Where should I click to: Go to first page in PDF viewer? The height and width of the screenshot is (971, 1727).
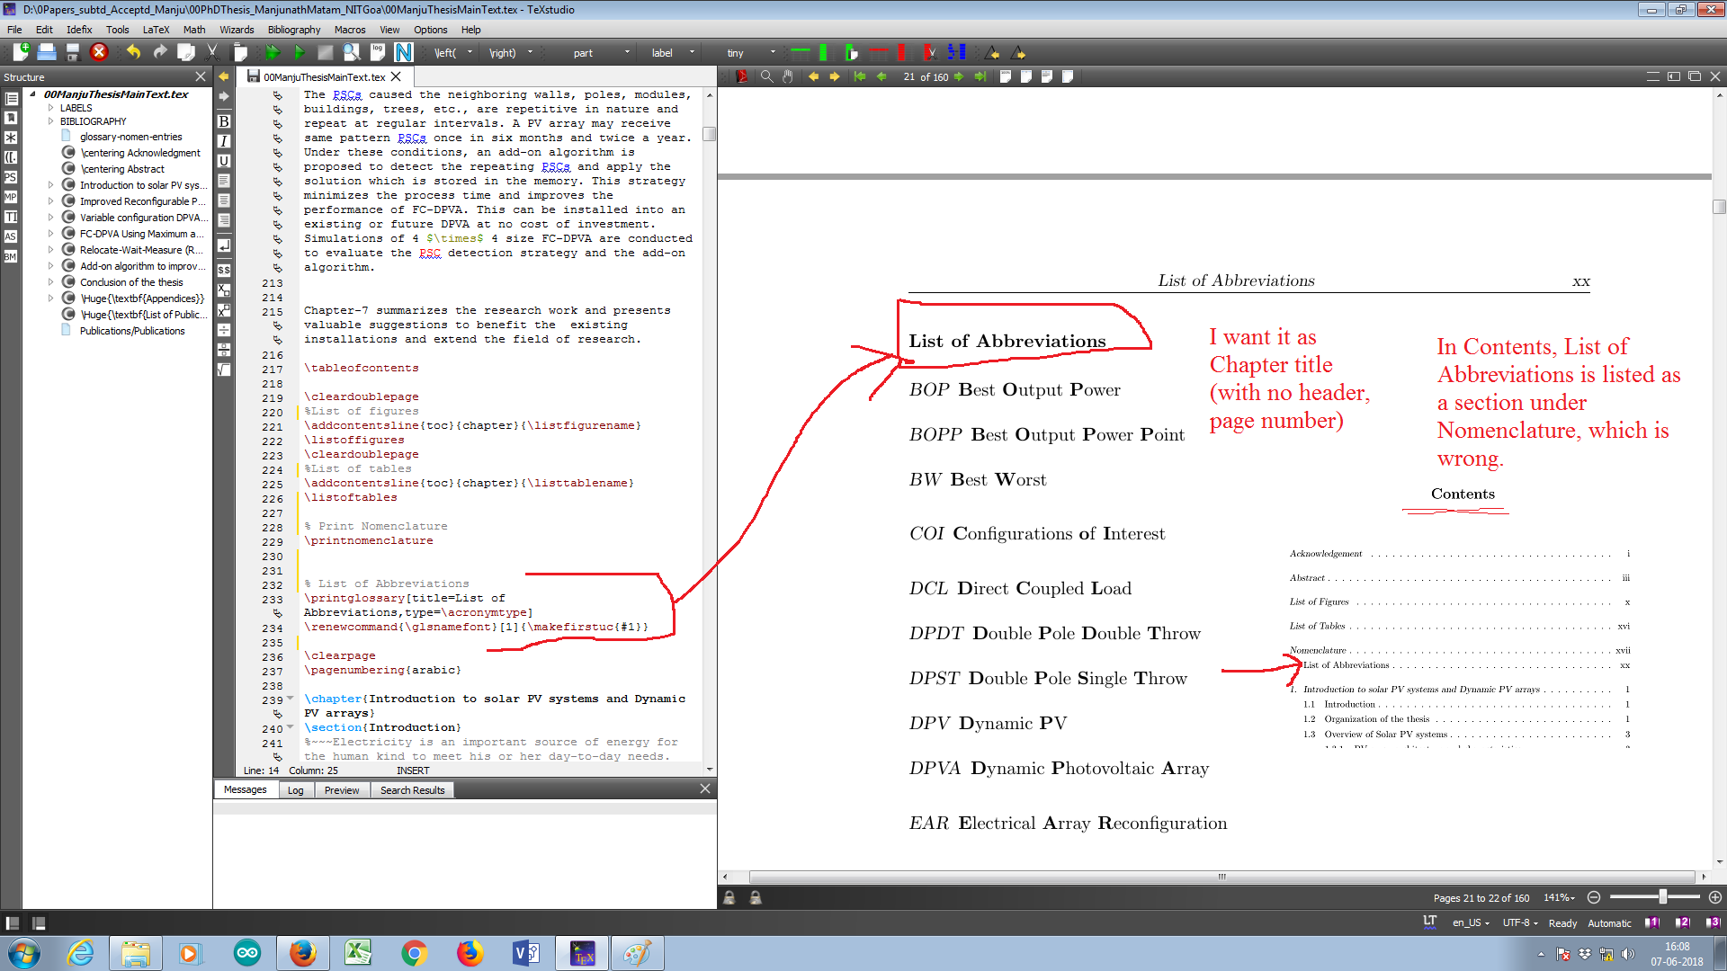click(860, 76)
